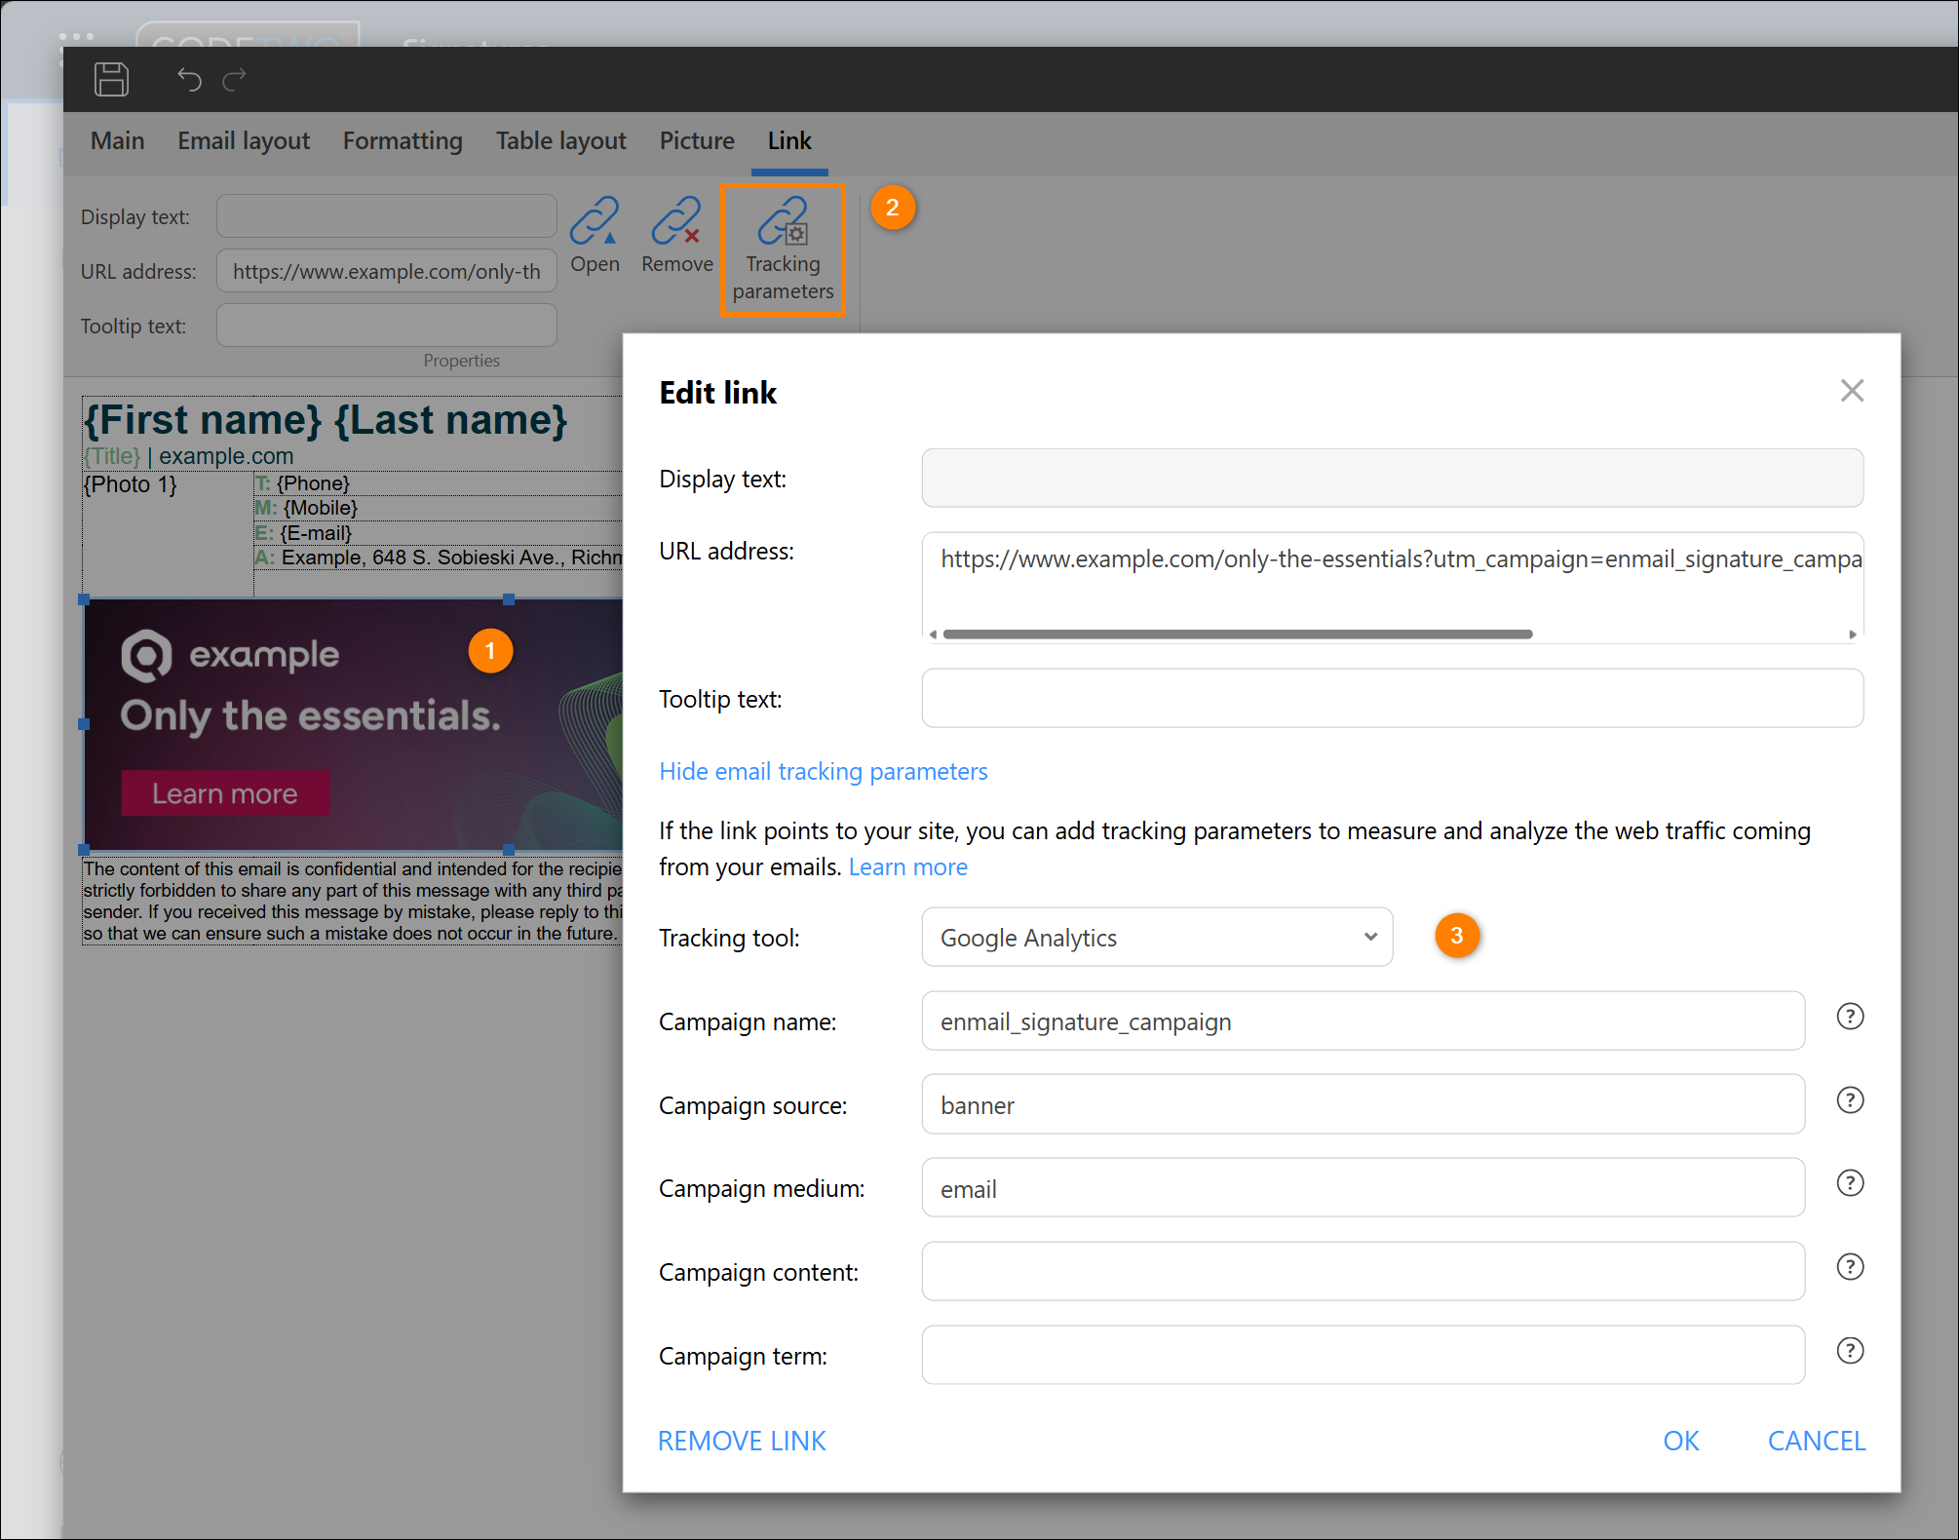Show help for Campaign term
This screenshot has width=1959, height=1540.
[1850, 1351]
